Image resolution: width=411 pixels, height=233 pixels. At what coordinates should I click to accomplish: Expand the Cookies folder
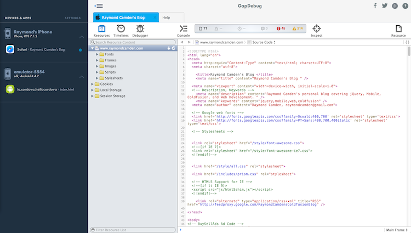92,84
